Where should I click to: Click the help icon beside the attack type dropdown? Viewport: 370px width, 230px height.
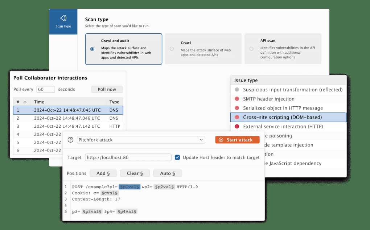[x=70, y=140]
